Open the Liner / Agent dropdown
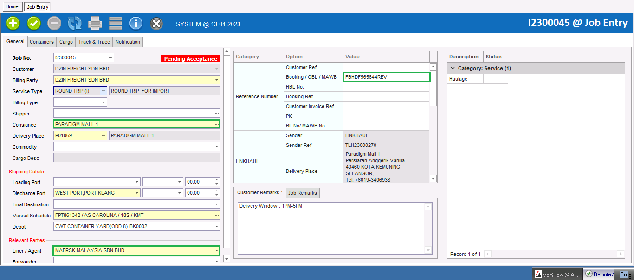This screenshot has width=634, height=280. [x=216, y=251]
